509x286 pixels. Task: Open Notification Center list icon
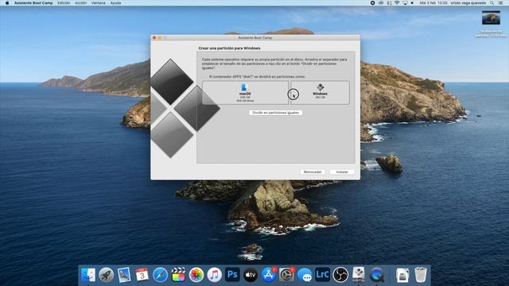click(501, 3)
